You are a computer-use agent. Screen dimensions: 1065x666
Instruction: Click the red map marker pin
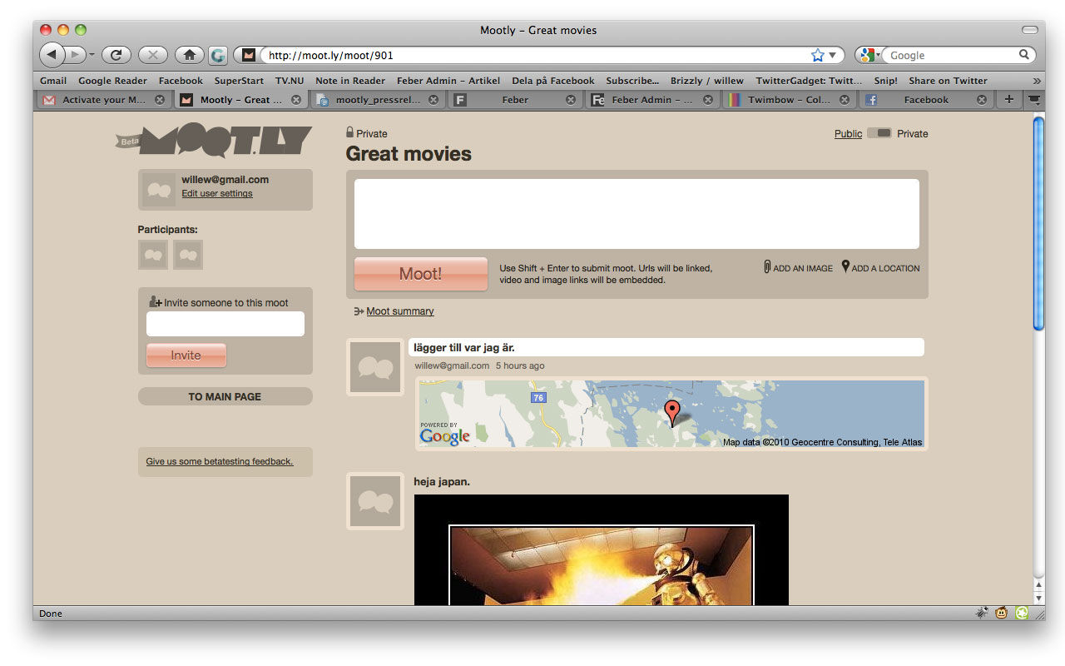coord(672,412)
